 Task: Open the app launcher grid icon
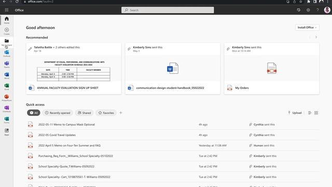click(x=7, y=10)
